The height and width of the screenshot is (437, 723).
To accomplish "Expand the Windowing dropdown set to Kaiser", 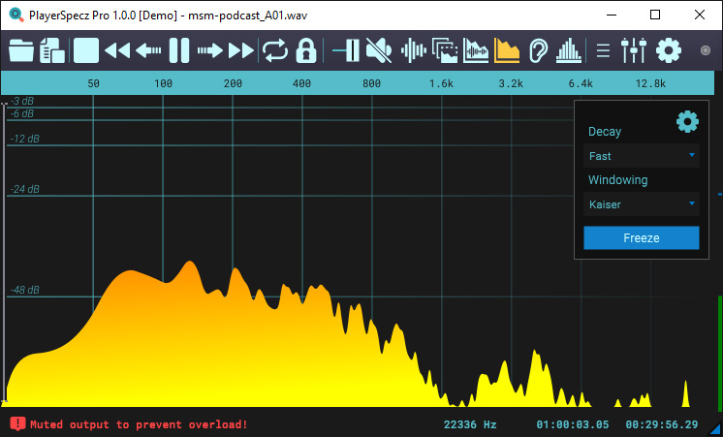I will pos(642,204).
